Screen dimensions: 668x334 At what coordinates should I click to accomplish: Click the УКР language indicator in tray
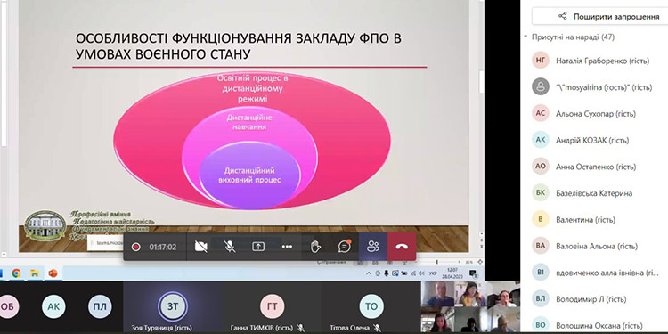coord(432,273)
